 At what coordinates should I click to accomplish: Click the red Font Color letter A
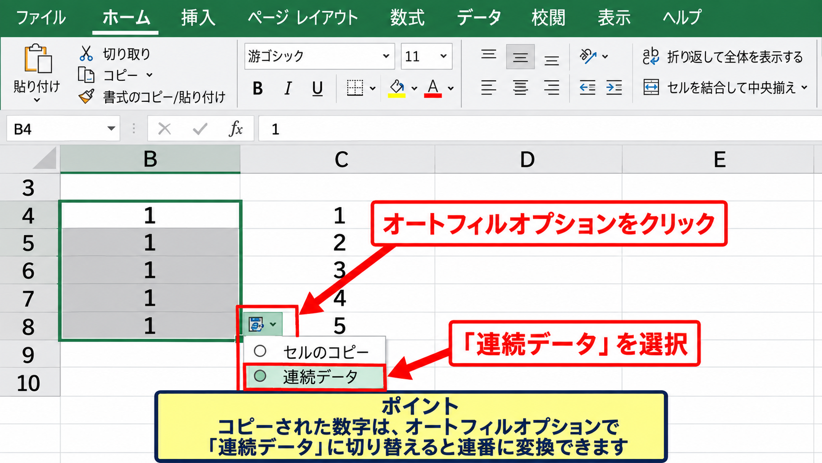(x=433, y=88)
